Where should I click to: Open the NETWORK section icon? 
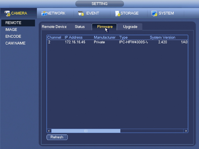pos(44,13)
